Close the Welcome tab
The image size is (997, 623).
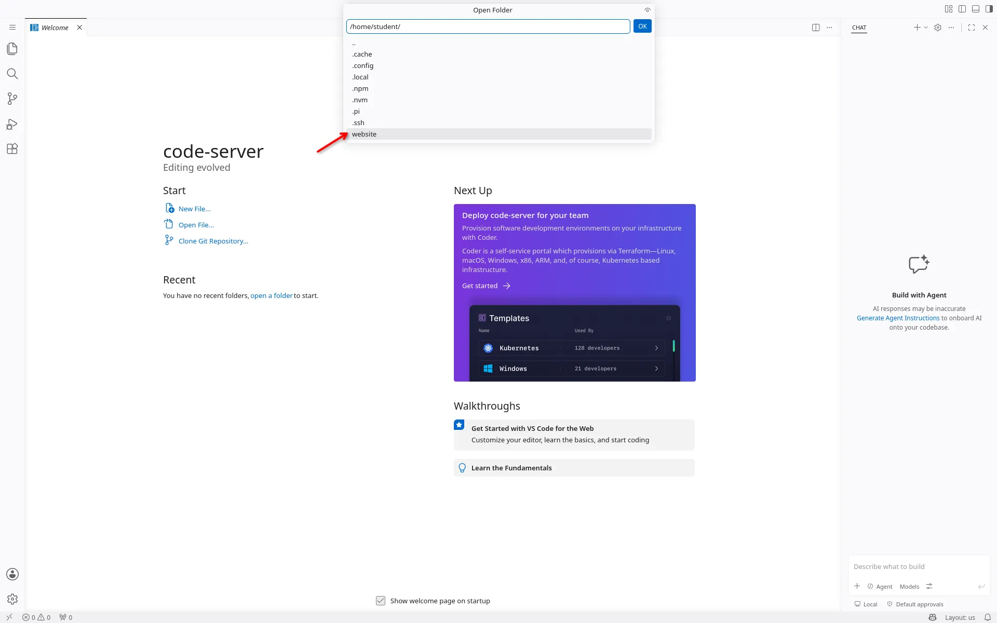(x=79, y=28)
